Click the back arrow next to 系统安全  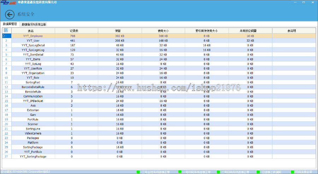click(10, 14)
